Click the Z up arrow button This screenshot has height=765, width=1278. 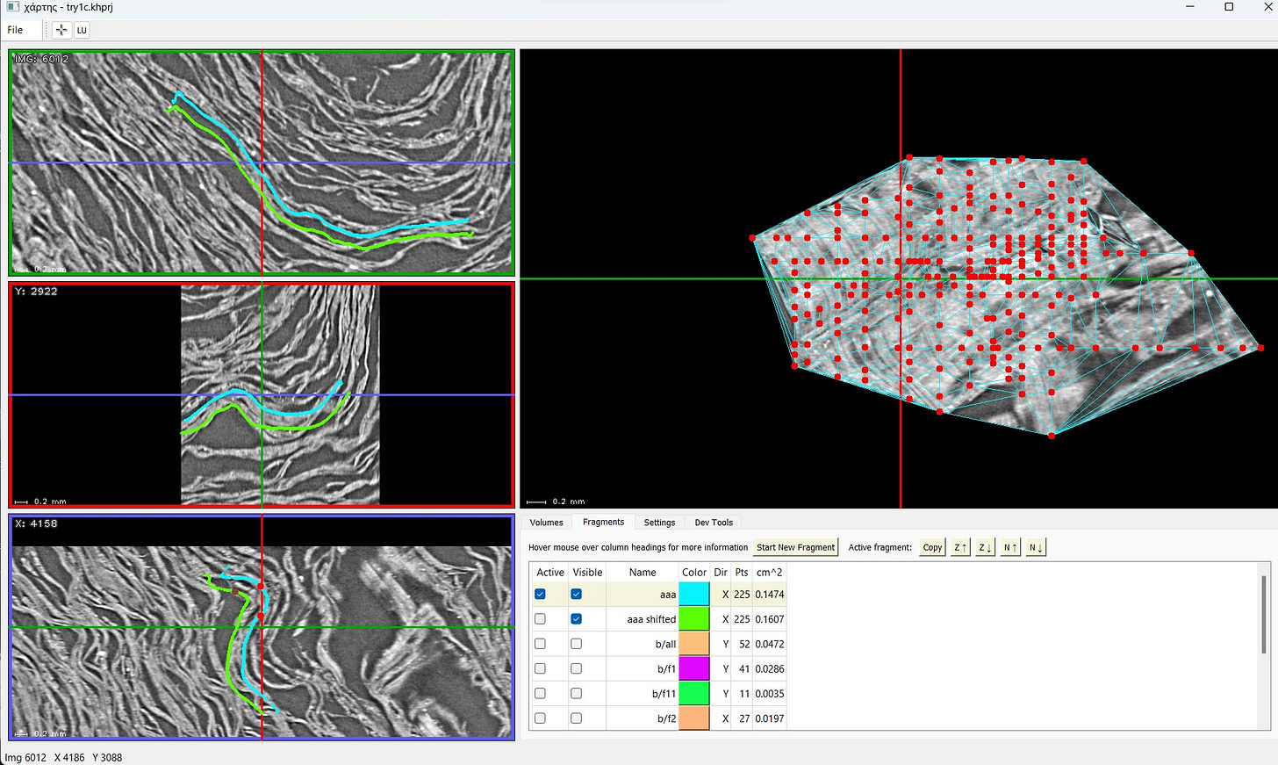[x=960, y=547]
